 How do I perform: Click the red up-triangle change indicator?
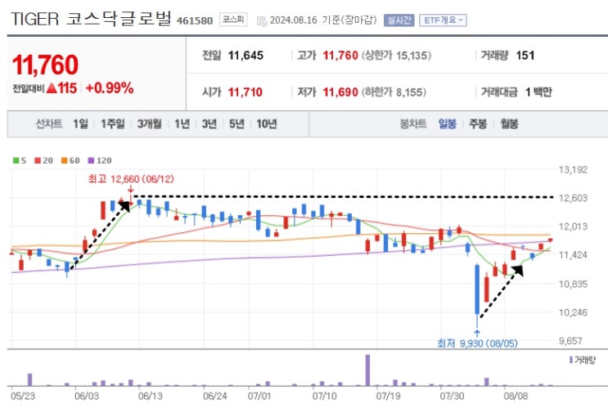click(52, 88)
